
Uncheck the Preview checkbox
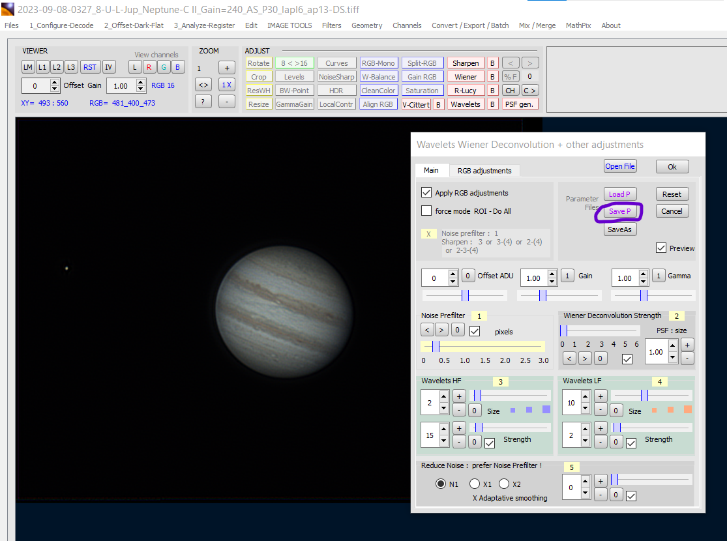(661, 248)
